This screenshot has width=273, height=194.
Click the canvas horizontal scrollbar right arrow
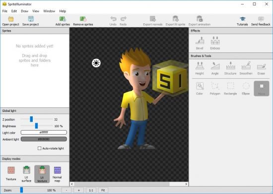tap(186, 184)
